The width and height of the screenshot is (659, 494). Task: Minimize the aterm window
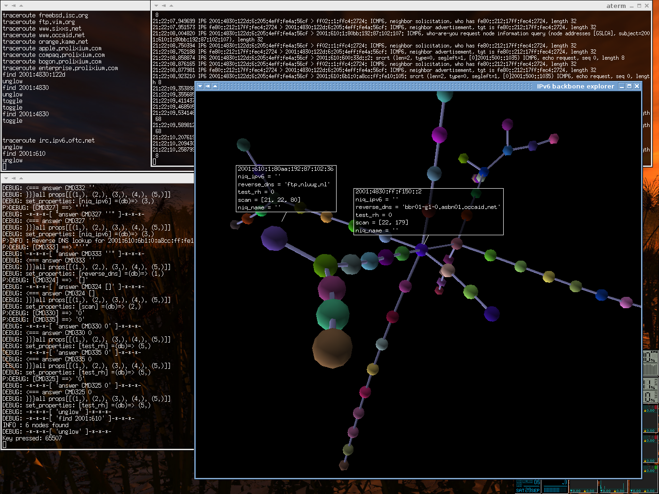pyautogui.click(x=632, y=6)
